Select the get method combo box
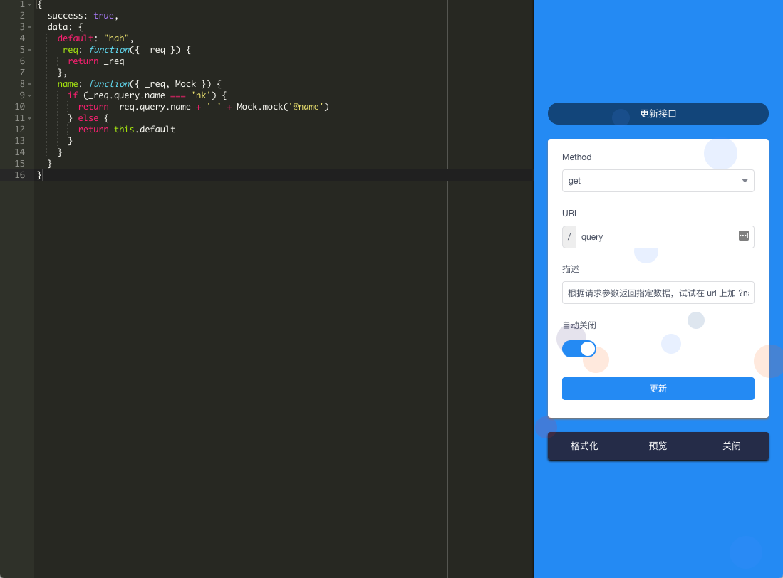Image resolution: width=783 pixels, height=578 pixels. click(658, 181)
